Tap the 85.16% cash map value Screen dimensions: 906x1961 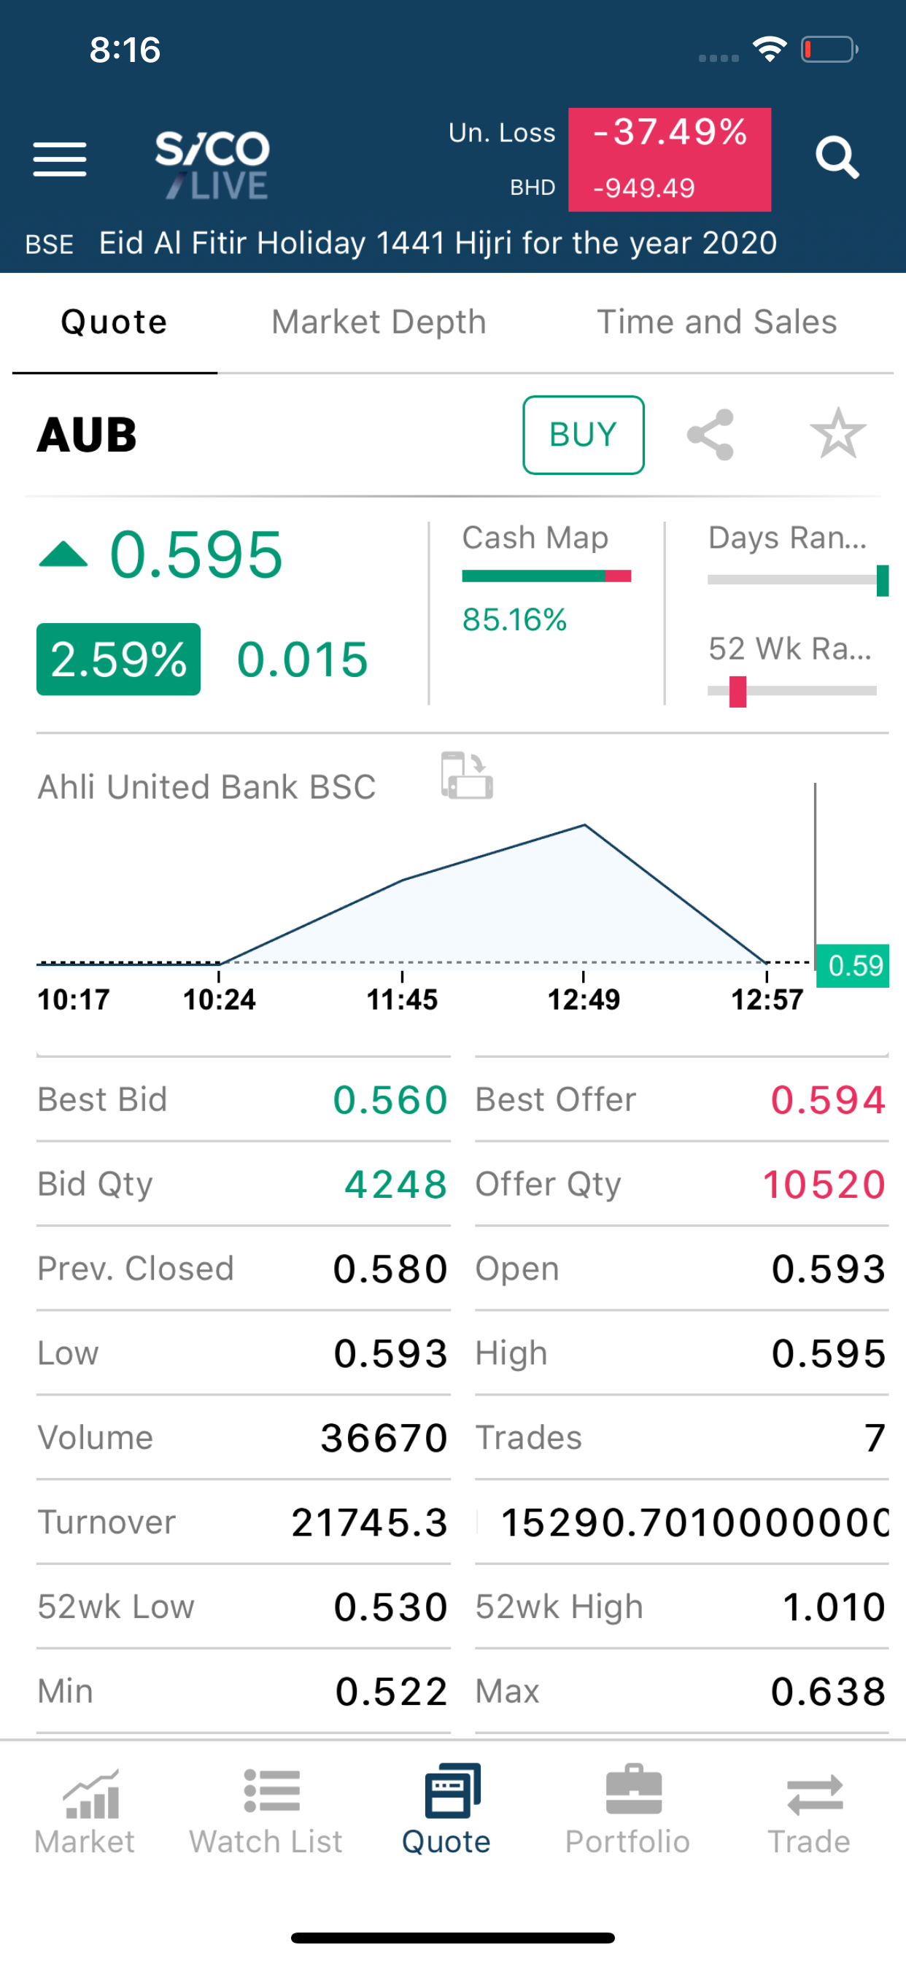(x=515, y=619)
